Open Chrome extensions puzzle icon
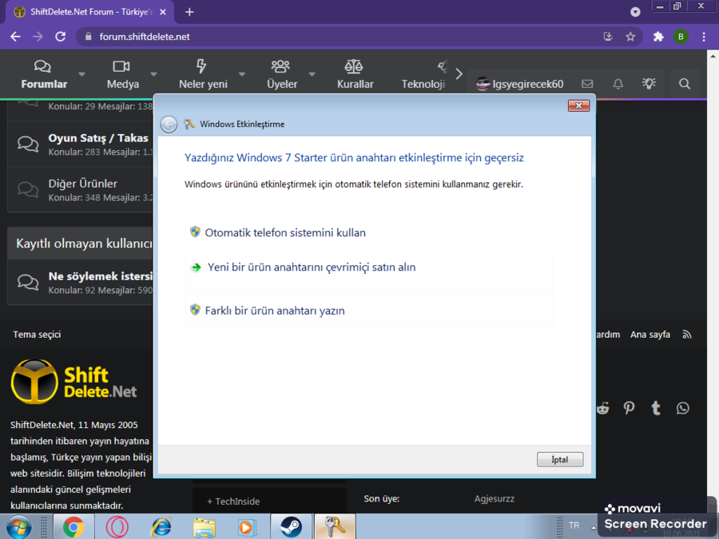The width and height of the screenshot is (719, 539). pyautogui.click(x=658, y=37)
